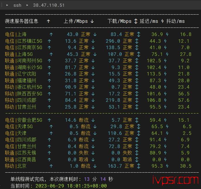Click jitter value 56.5 for 陕西西安5G
201x189 pixels.
tap(184, 94)
